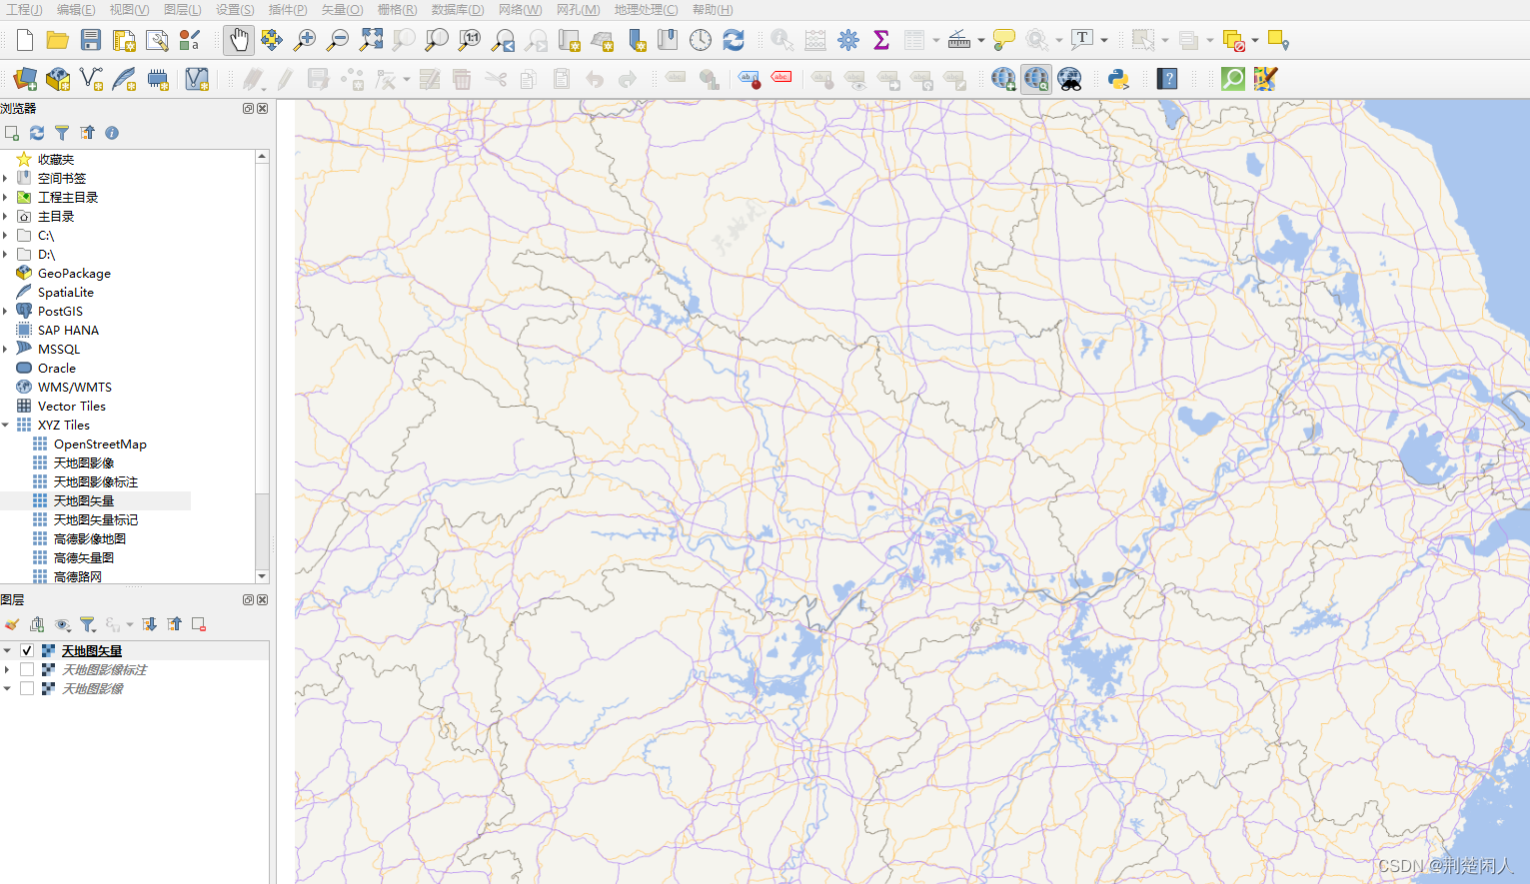Click the globe with binoculars icon
The width and height of the screenshot is (1530, 884).
[1069, 79]
